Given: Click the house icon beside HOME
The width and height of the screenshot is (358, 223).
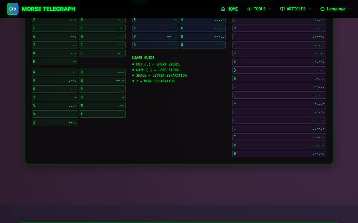Looking at the screenshot, I should (223, 9).
